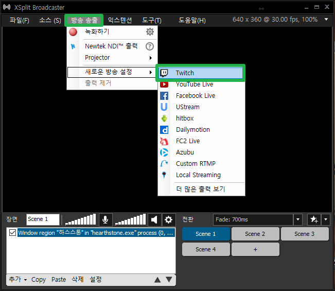Choose hitbox output

click(x=201, y=118)
